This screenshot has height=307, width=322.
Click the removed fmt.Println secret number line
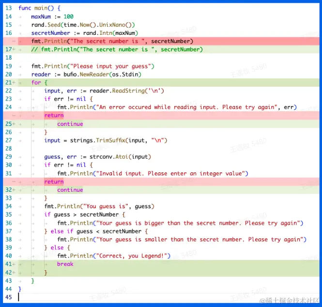(x=112, y=41)
